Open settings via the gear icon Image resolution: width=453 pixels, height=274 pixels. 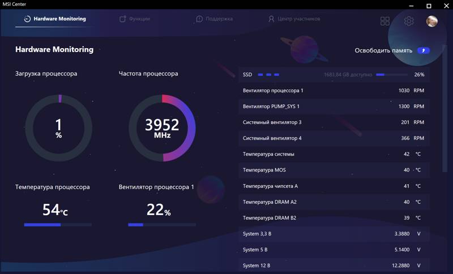tap(409, 21)
